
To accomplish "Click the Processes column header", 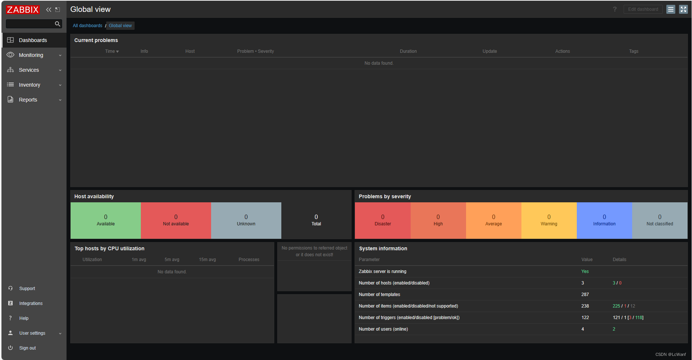I will pyautogui.click(x=249, y=260).
